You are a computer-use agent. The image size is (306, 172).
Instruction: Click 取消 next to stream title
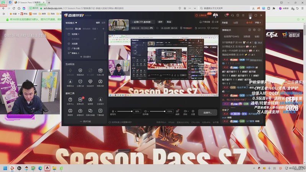click(169, 22)
